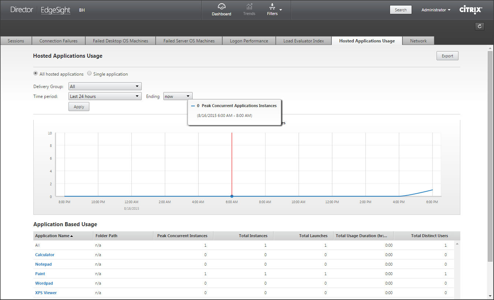This screenshot has width=494, height=300.
Task: Click the Citrix logo
Action: [471, 10]
